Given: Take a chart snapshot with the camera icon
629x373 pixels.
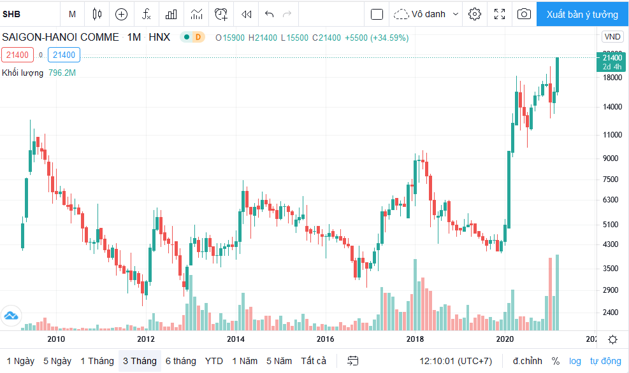Looking at the screenshot, I should [x=524, y=15].
